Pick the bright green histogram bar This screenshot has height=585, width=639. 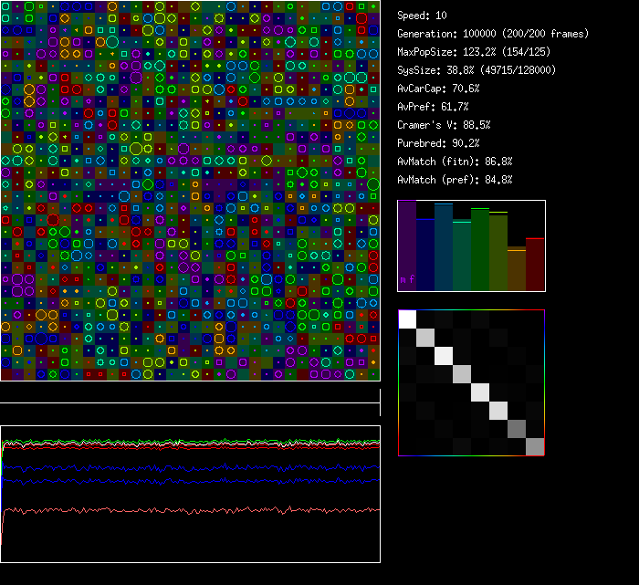[480, 250]
